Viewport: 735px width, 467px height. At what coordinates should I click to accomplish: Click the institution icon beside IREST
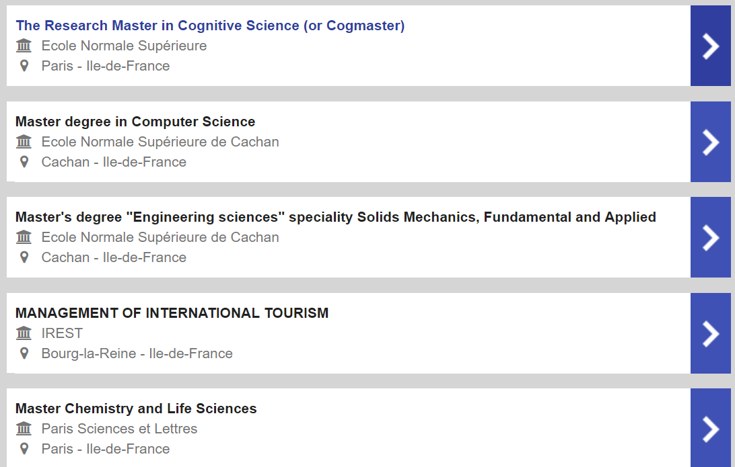coord(24,333)
